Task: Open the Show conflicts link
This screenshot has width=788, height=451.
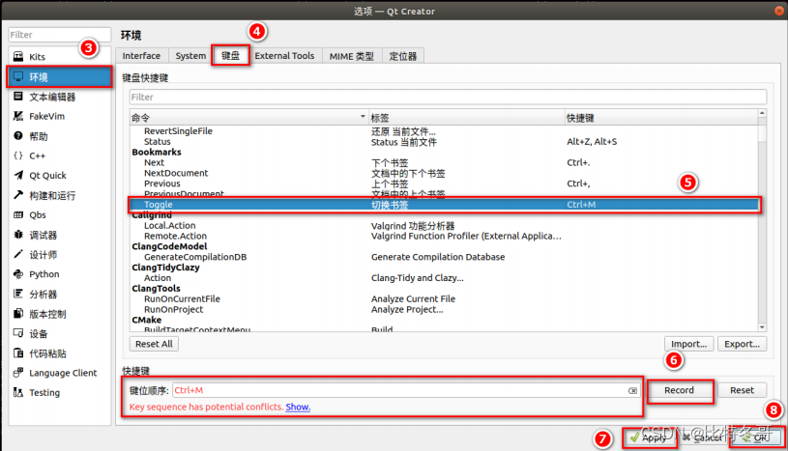Action: point(298,407)
